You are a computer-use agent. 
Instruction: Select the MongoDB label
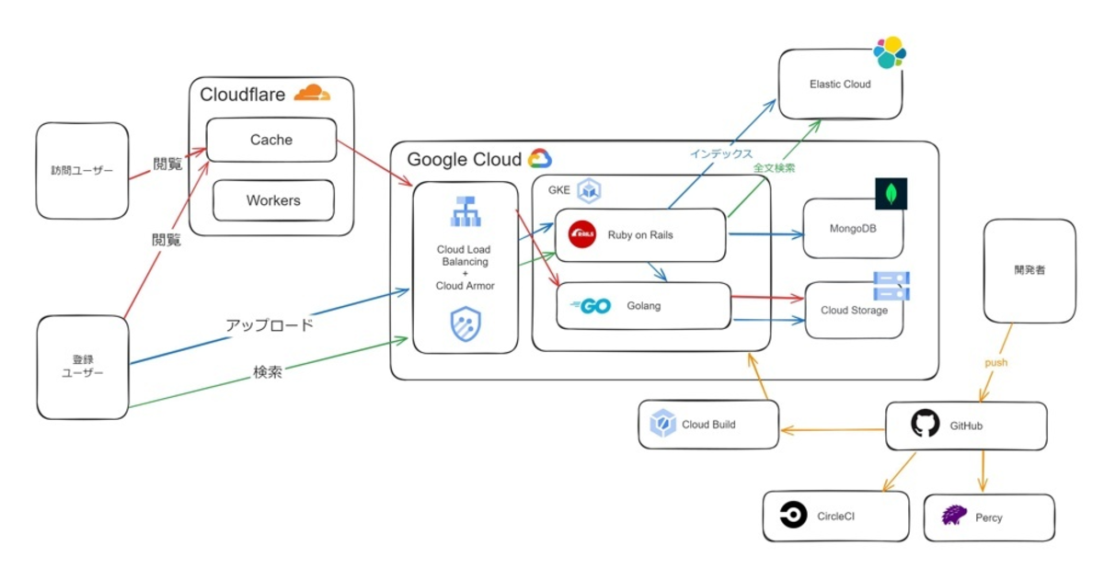pyautogui.click(x=853, y=228)
